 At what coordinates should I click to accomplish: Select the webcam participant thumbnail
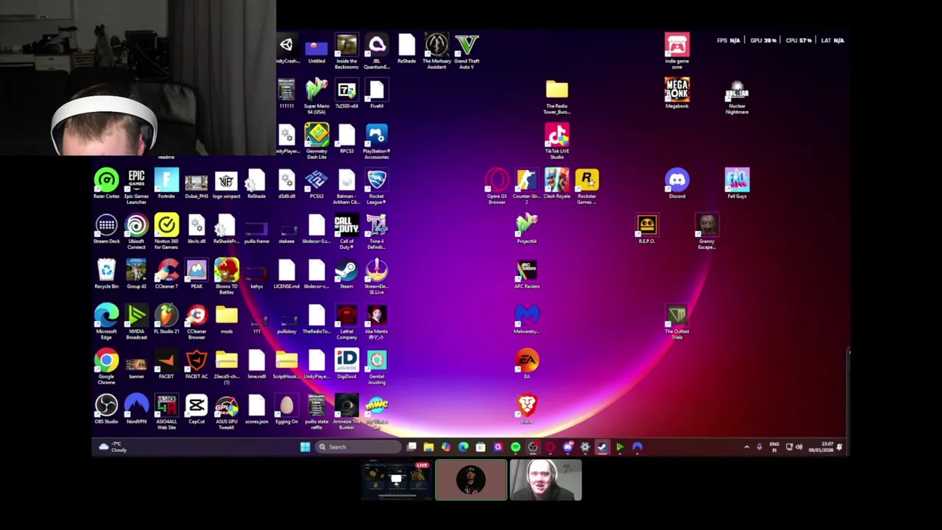click(545, 480)
